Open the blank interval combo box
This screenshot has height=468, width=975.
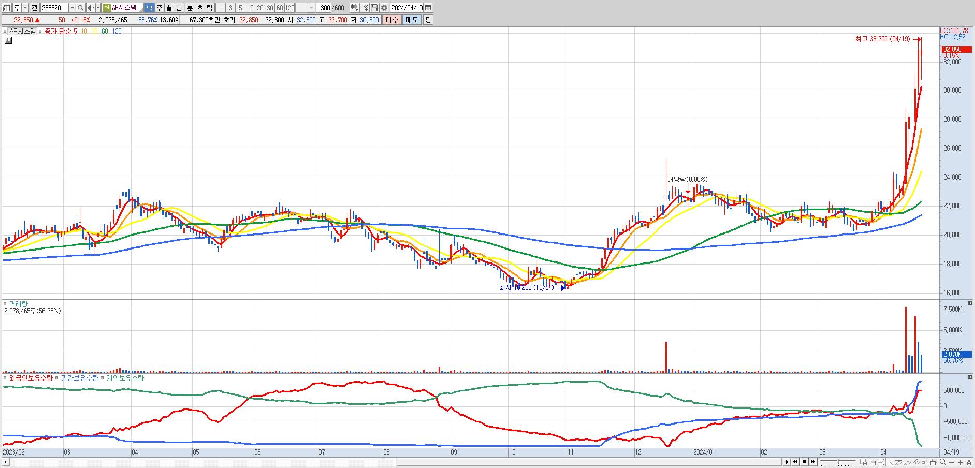pos(305,8)
